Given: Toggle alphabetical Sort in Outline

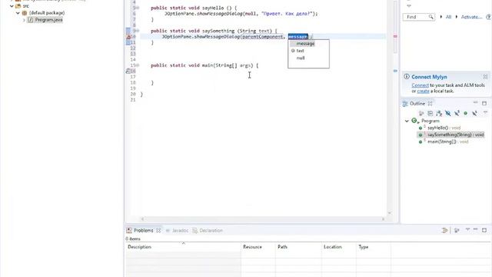Looking at the screenshot, I should click(439, 113).
